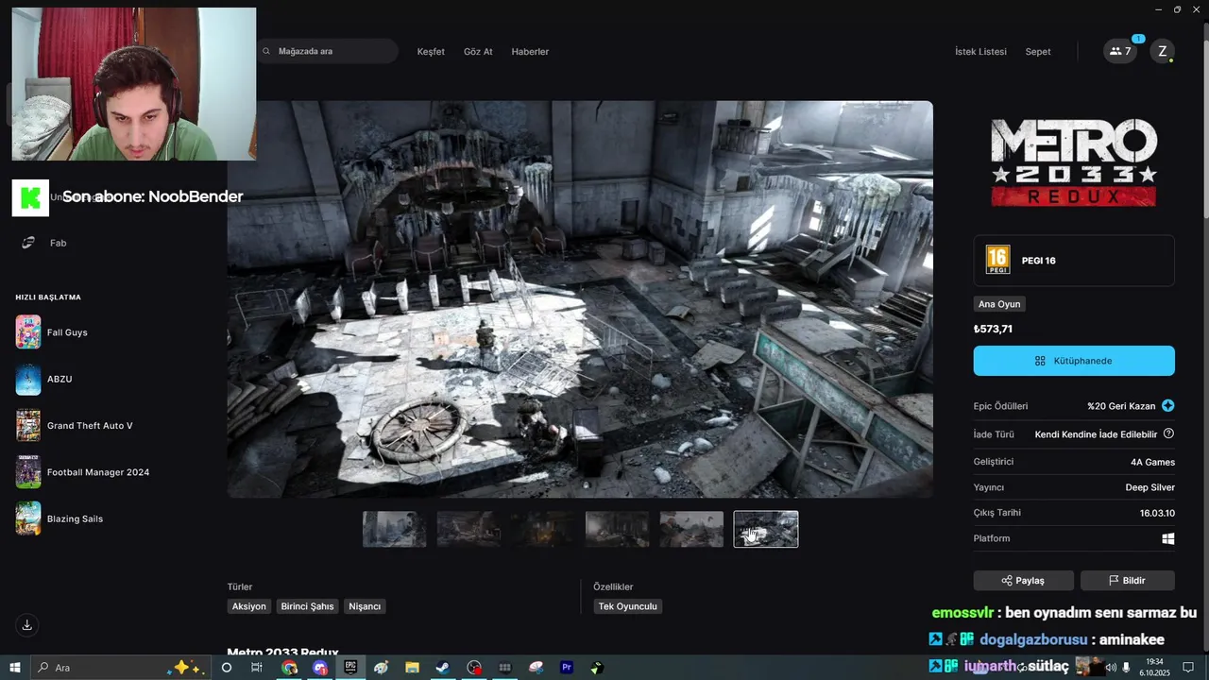
Task: Open the Z profile avatar menu
Action: [1162, 52]
